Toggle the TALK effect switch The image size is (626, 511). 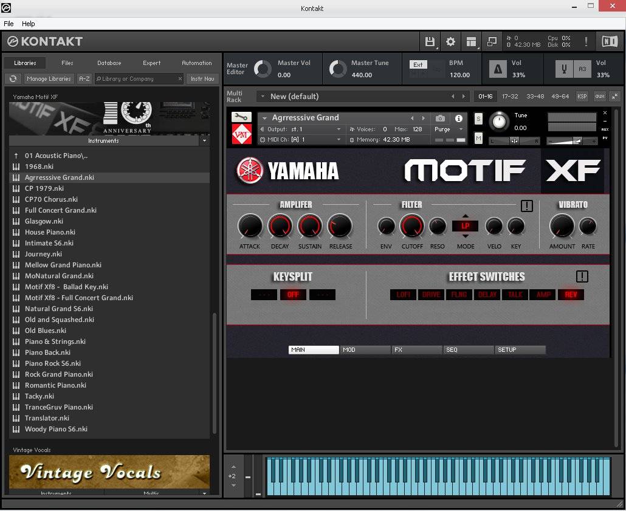pyautogui.click(x=515, y=295)
